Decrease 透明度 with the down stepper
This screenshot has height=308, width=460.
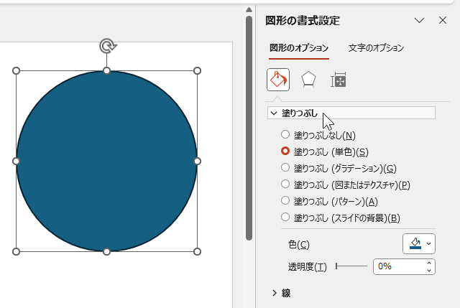429,270
